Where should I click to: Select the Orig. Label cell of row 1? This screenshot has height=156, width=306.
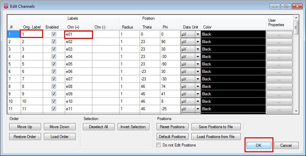[32, 34]
